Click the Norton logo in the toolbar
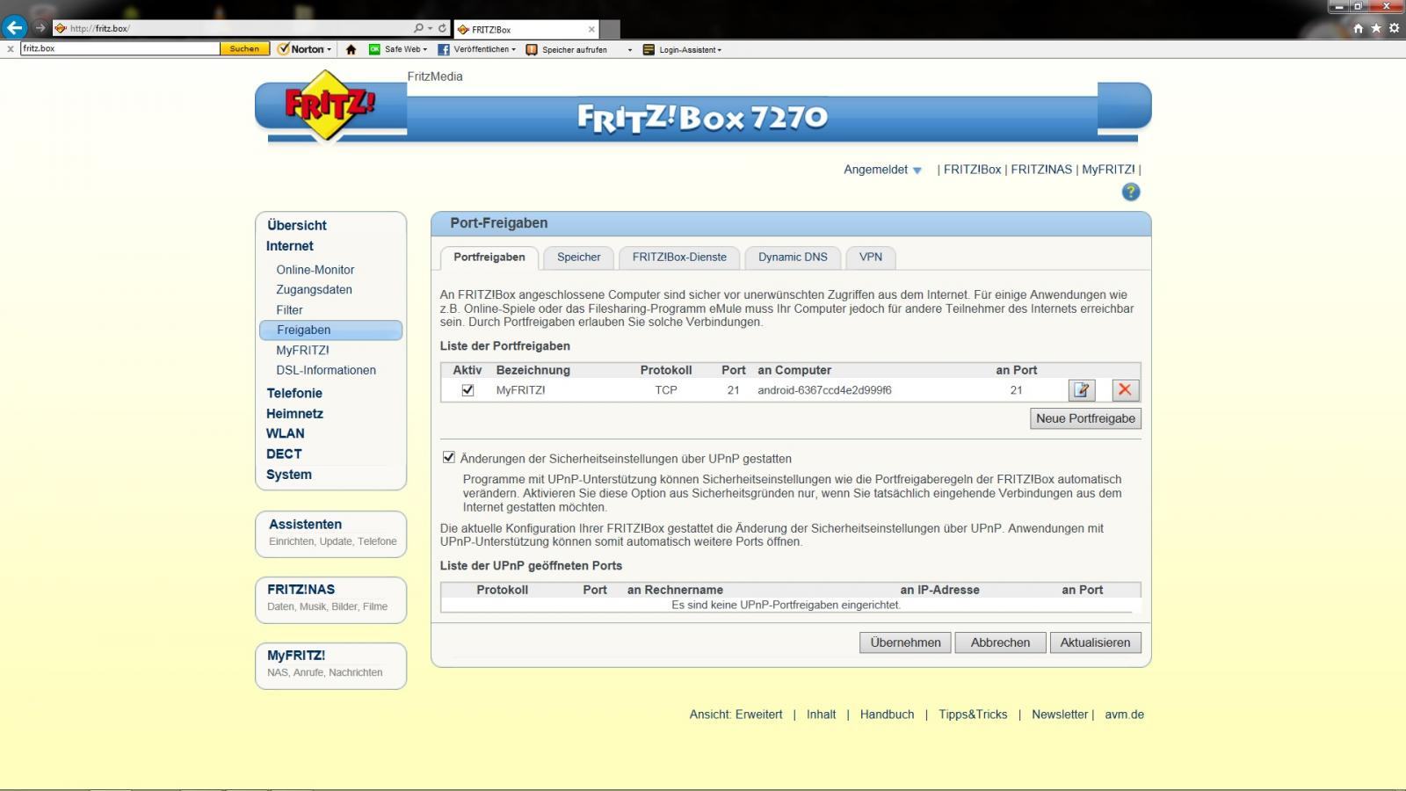 [x=301, y=49]
